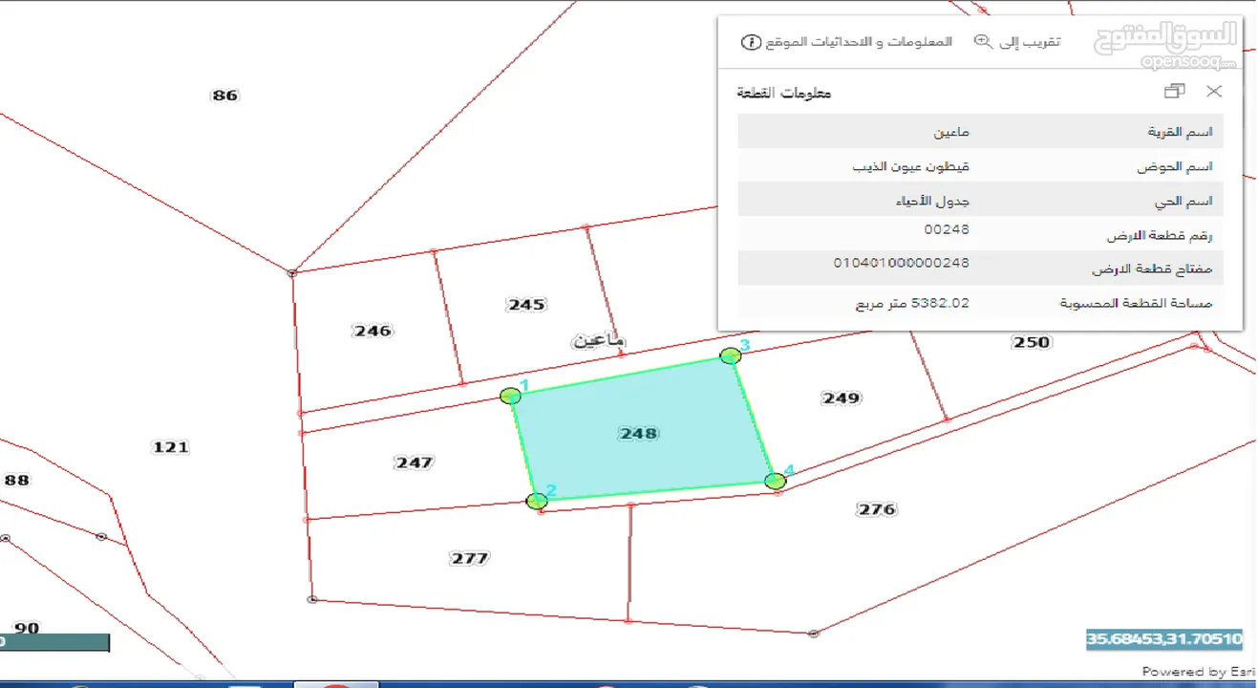The height and width of the screenshot is (688, 1258).
Task: Open the تقريب إلى zoom link
Action: tap(1030, 42)
